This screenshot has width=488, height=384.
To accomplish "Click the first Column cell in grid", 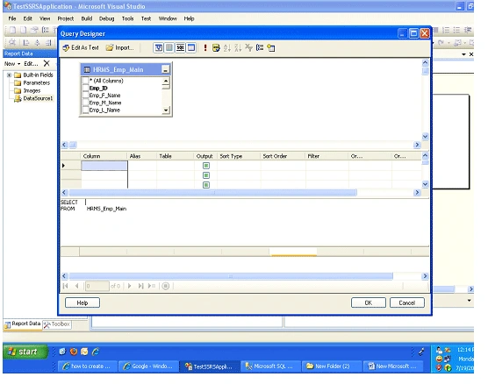I will click(x=104, y=166).
